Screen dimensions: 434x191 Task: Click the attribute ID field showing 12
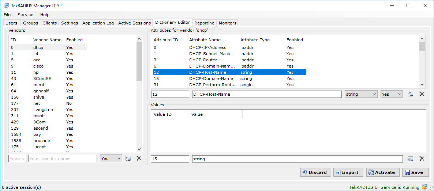pyautogui.click(x=170, y=94)
